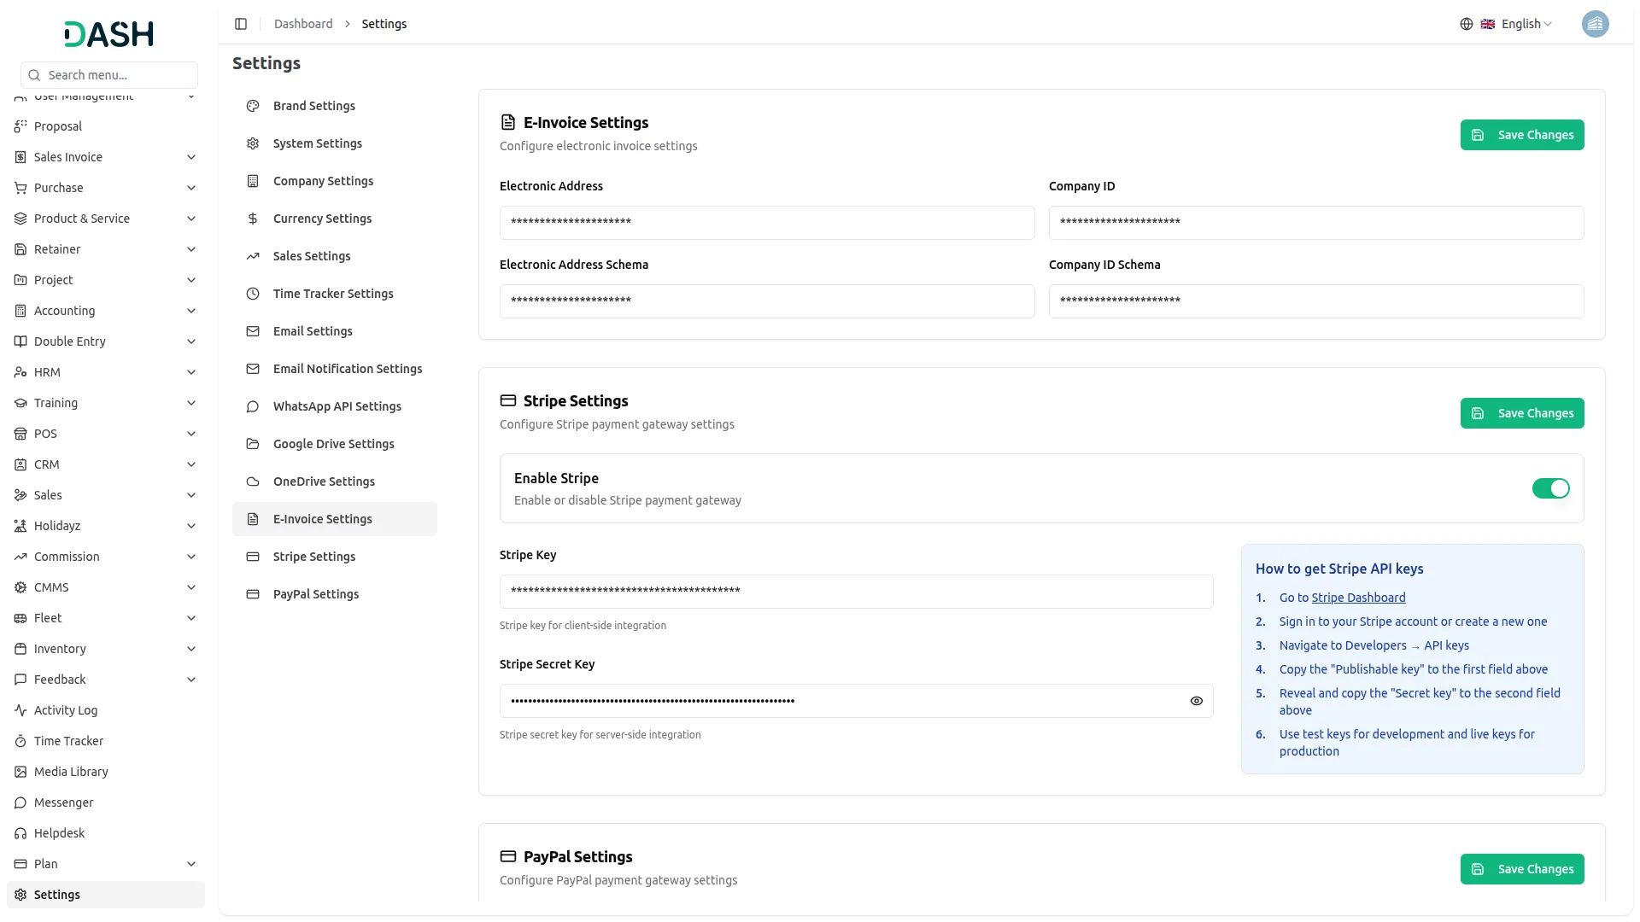
Task: Reveal the Stripe Secret Key value
Action: [1196, 700]
